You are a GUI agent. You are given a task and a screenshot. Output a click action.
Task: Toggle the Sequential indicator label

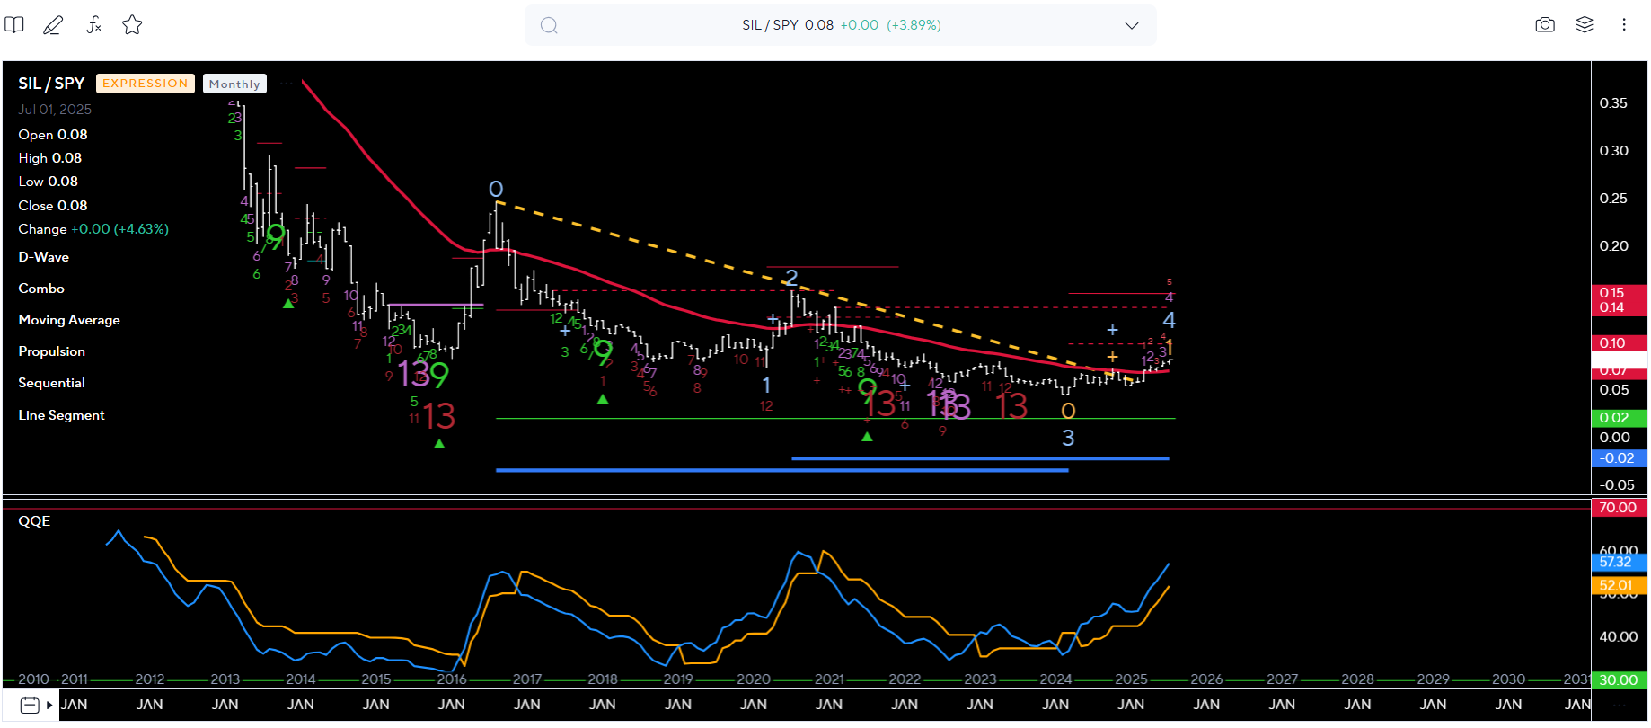tap(51, 383)
